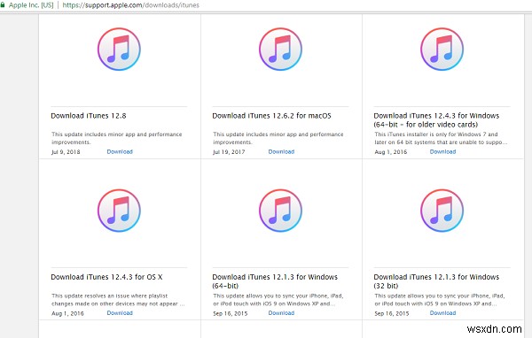Click description 'This iTunes installer is only for Windows 7'
Screen dimensions: 532x338
click(441, 138)
